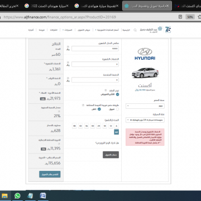Viewport: 201px width, 201px height.
Task: Click the help icon beside VAT payment method
Action: (83, 105)
